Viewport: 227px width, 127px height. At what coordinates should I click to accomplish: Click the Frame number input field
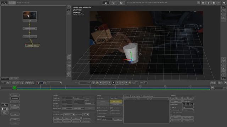point(85,83)
